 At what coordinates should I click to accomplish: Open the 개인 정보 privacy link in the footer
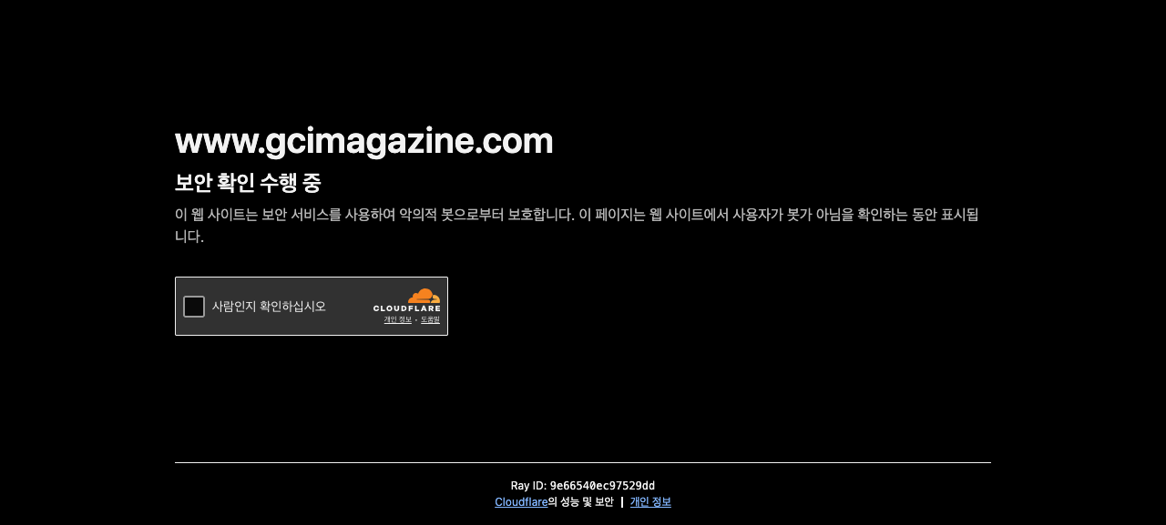click(649, 501)
